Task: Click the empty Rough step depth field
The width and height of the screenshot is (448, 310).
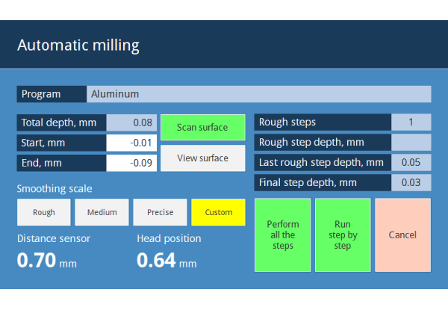Action: pyautogui.click(x=411, y=142)
